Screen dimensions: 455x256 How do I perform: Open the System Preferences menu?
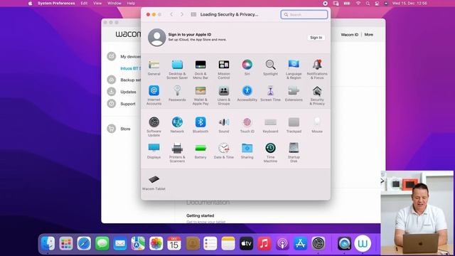tap(56, 4)
